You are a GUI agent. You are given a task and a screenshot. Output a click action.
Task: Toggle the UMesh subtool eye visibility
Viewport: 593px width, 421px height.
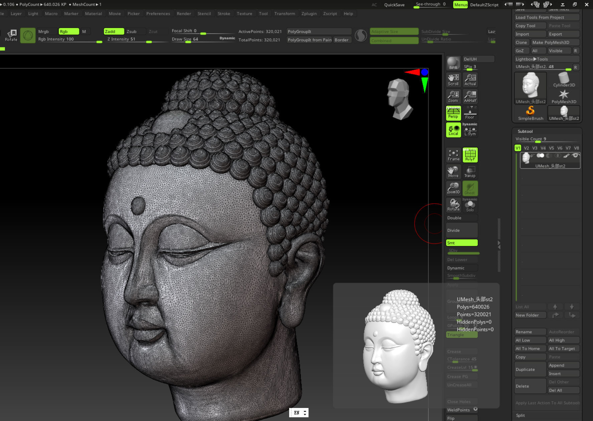[575, 156]
